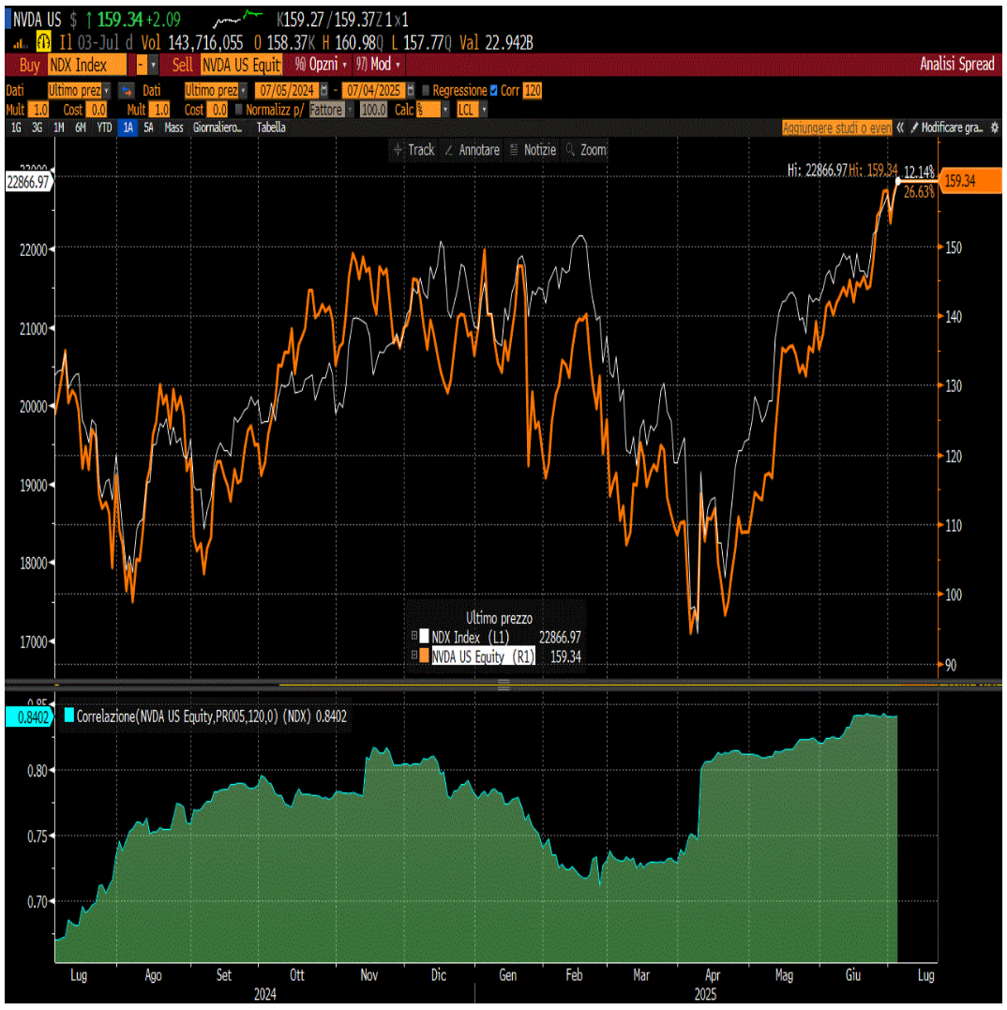Click the Correlazione(NVDA US Equity...) legend label
This screenshot has height=1010, width=1007.
211,716
